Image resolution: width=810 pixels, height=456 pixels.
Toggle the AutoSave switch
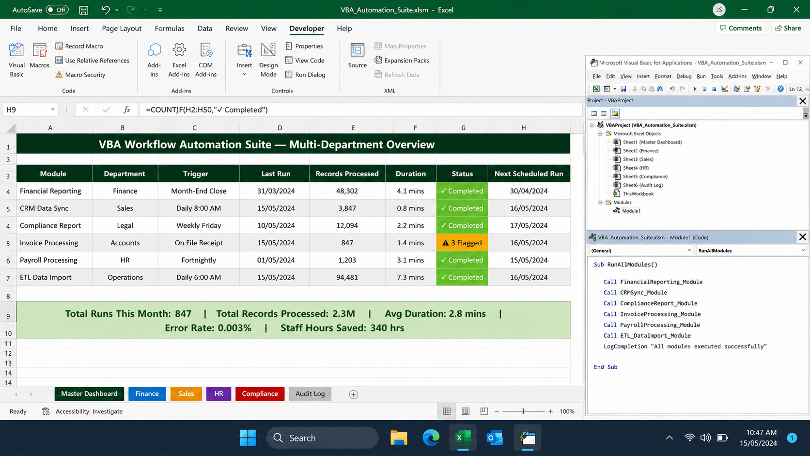click(57, 10)
